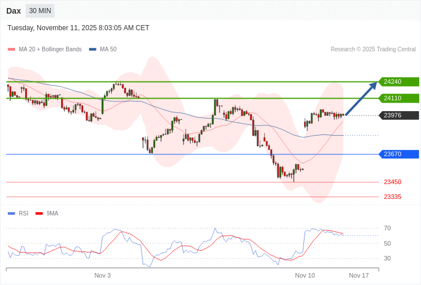Click the 'Nov 10' date axis label
Screen dimensions: 421x285
tap(305, 276)
